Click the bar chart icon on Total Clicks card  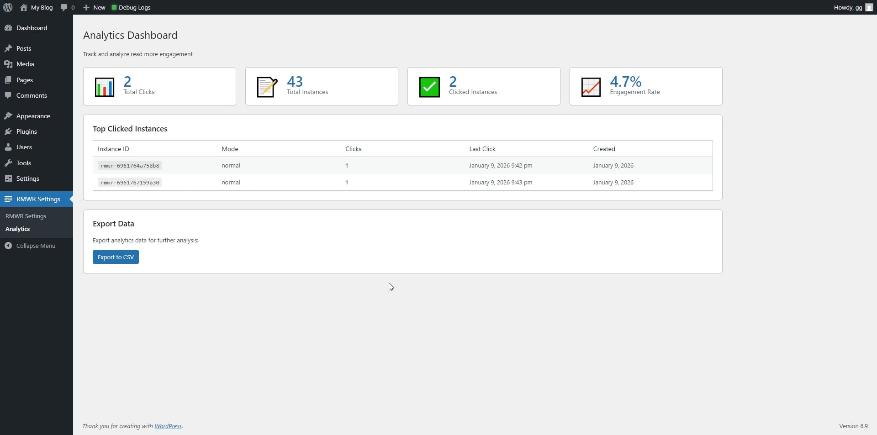(104, 87)
